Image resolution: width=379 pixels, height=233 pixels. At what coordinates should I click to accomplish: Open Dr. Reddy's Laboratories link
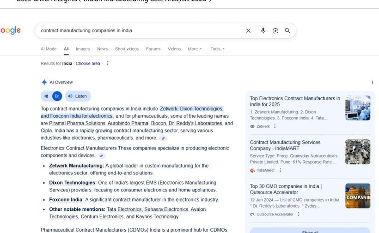196,123
